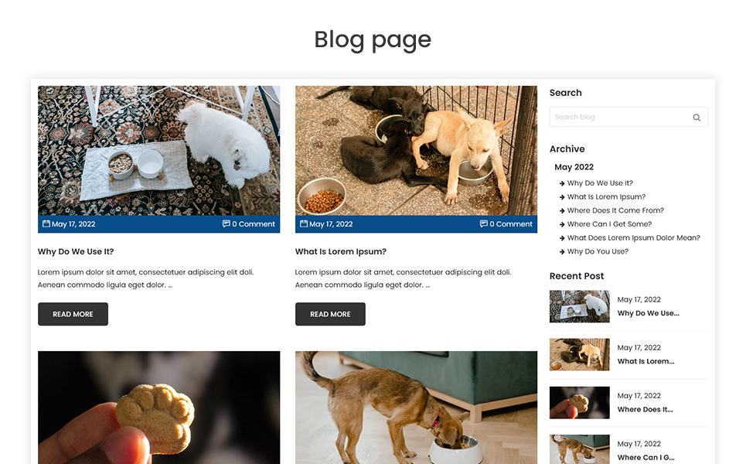Viewport: 746px width, 464px height.
Task: Click calendar icon on Lorem Ipsum post
Action: pyautogui.click(x=304, y=223)
